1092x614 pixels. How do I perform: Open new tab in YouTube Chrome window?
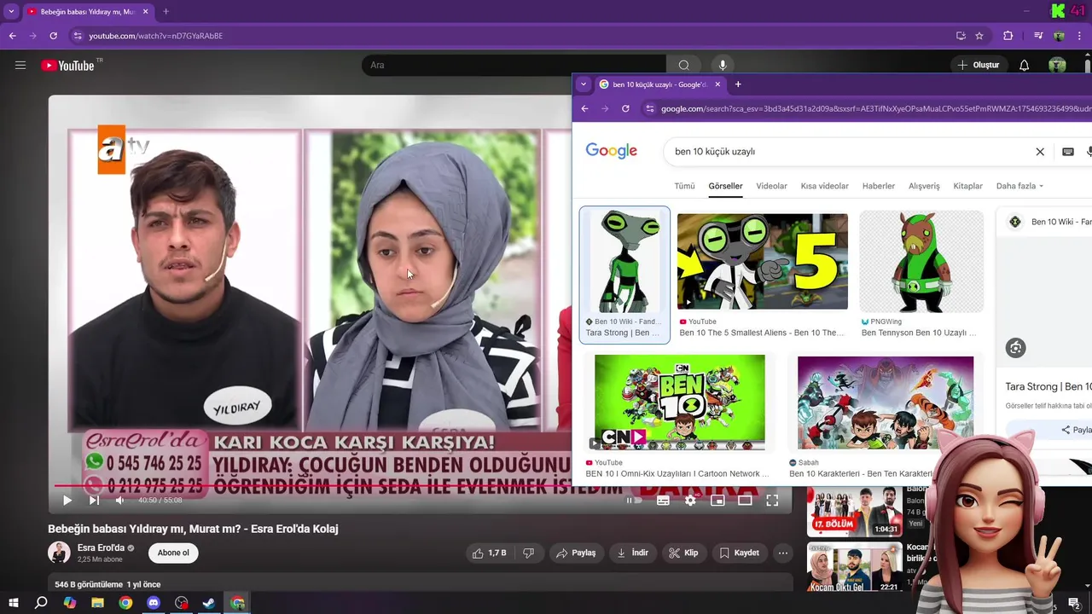(166, 12)
